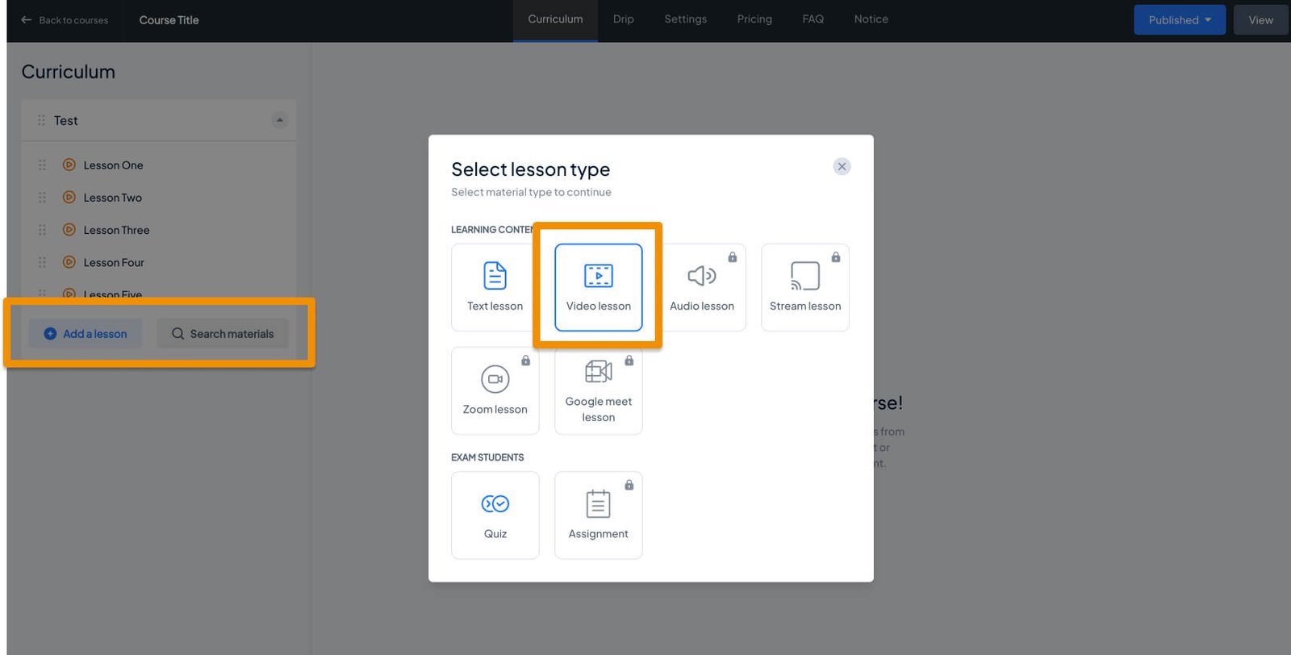Choose the Quiz card
The width and height of the screenshot is (1291, 655).
coord(495,515)
